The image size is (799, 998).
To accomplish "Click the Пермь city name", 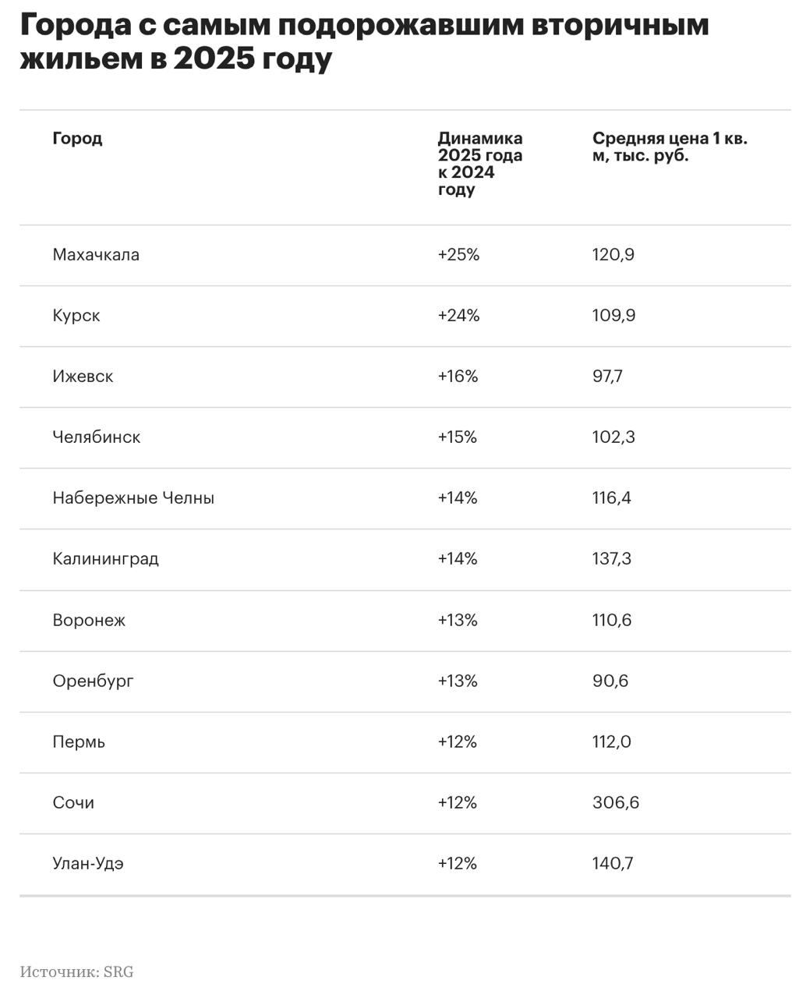I will coord(79,742).
